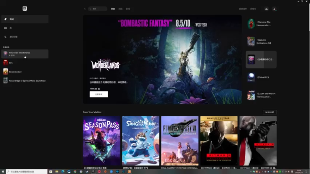Open Microsoft Edge from taskbar
The width and height of the screenshot is (310, 174).
click(63, 172)
